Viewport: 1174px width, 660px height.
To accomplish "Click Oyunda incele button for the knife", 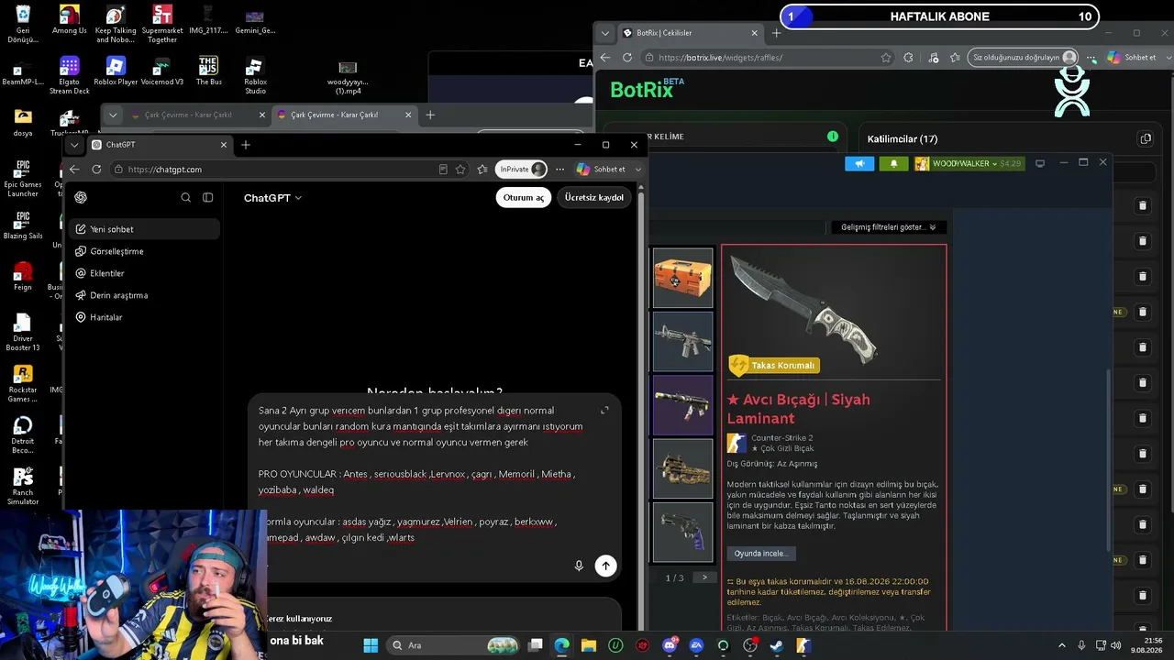I will 760,554.
